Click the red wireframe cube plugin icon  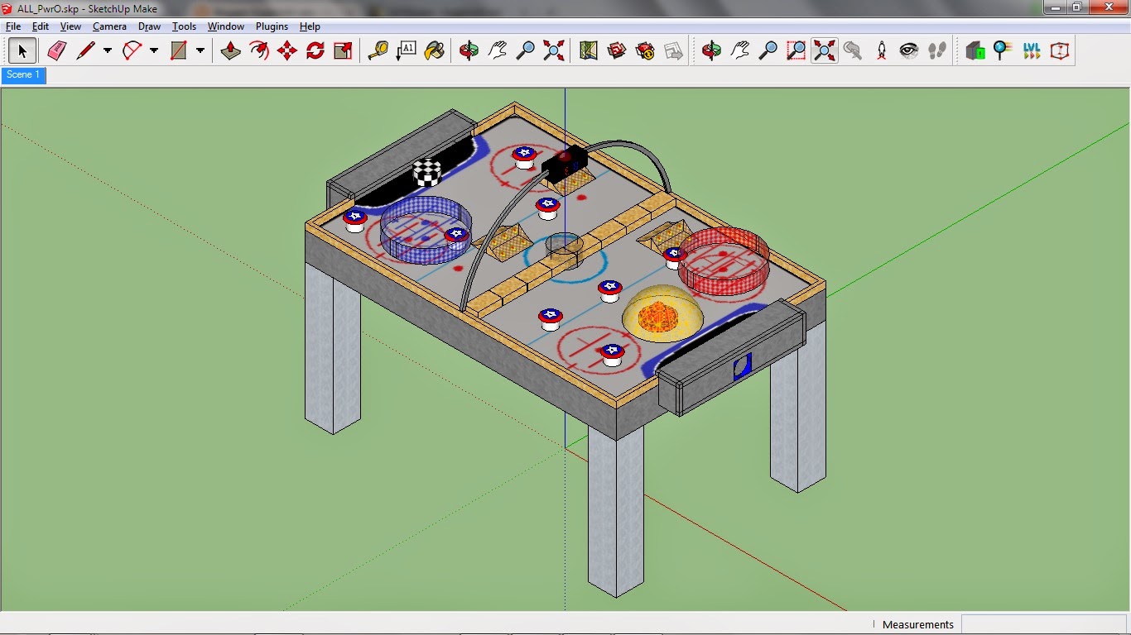click(x=1060, y=51)
